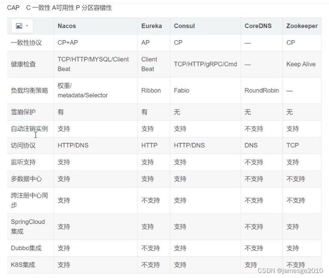Click the RoundRobin cell
The width and height of the screenshot is (329, 278).
coord(262,91)
